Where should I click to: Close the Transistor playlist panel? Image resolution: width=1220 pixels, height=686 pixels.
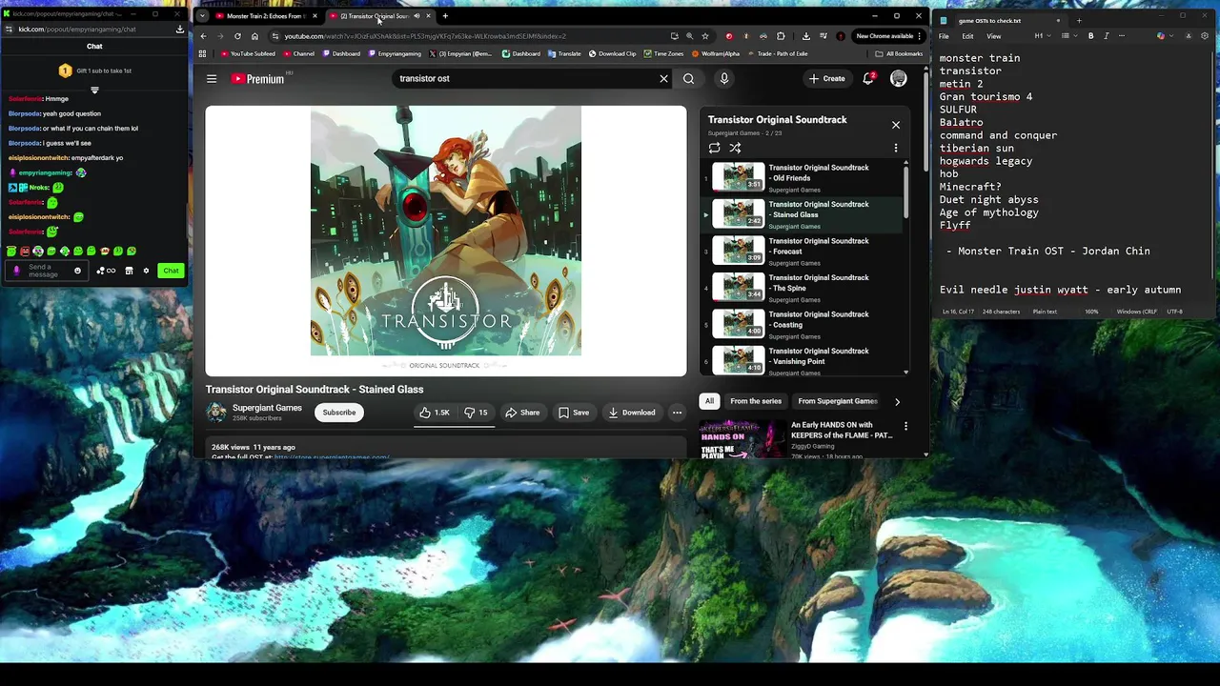[x=896, y=125]
